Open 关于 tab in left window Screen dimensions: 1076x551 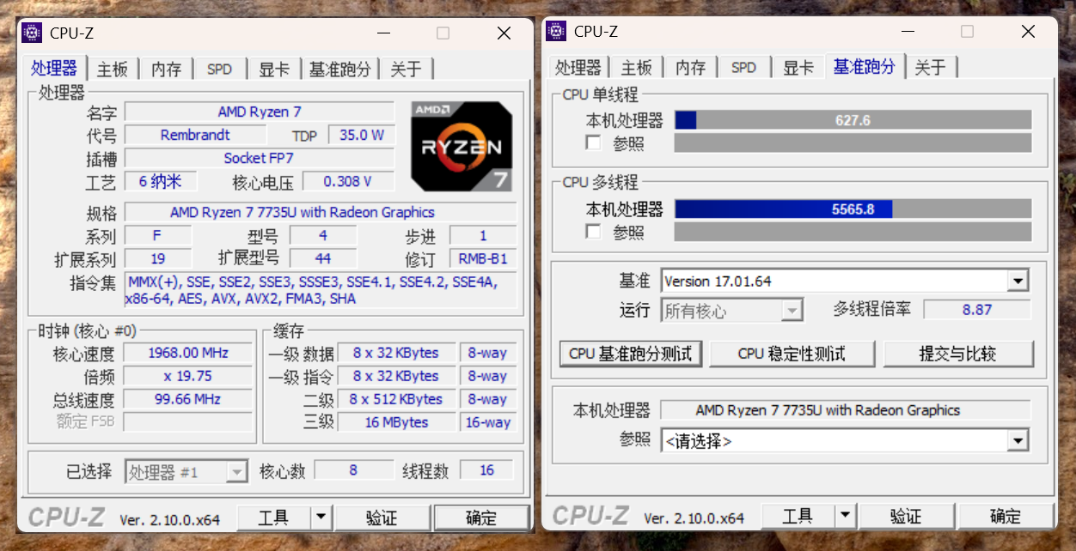pos(406,70)
